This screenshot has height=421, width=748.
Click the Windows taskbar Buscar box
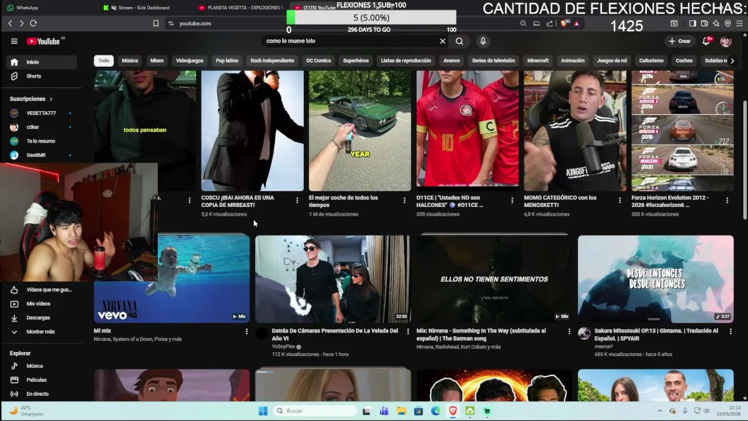tap(316, 411)
